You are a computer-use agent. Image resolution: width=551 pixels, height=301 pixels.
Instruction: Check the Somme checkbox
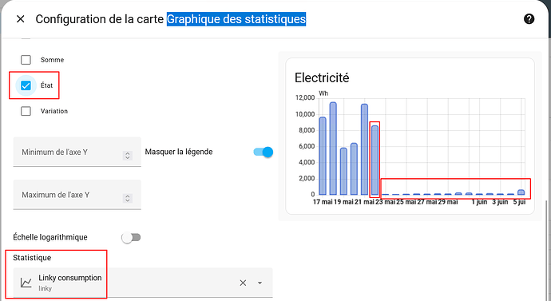pos(26,60)
